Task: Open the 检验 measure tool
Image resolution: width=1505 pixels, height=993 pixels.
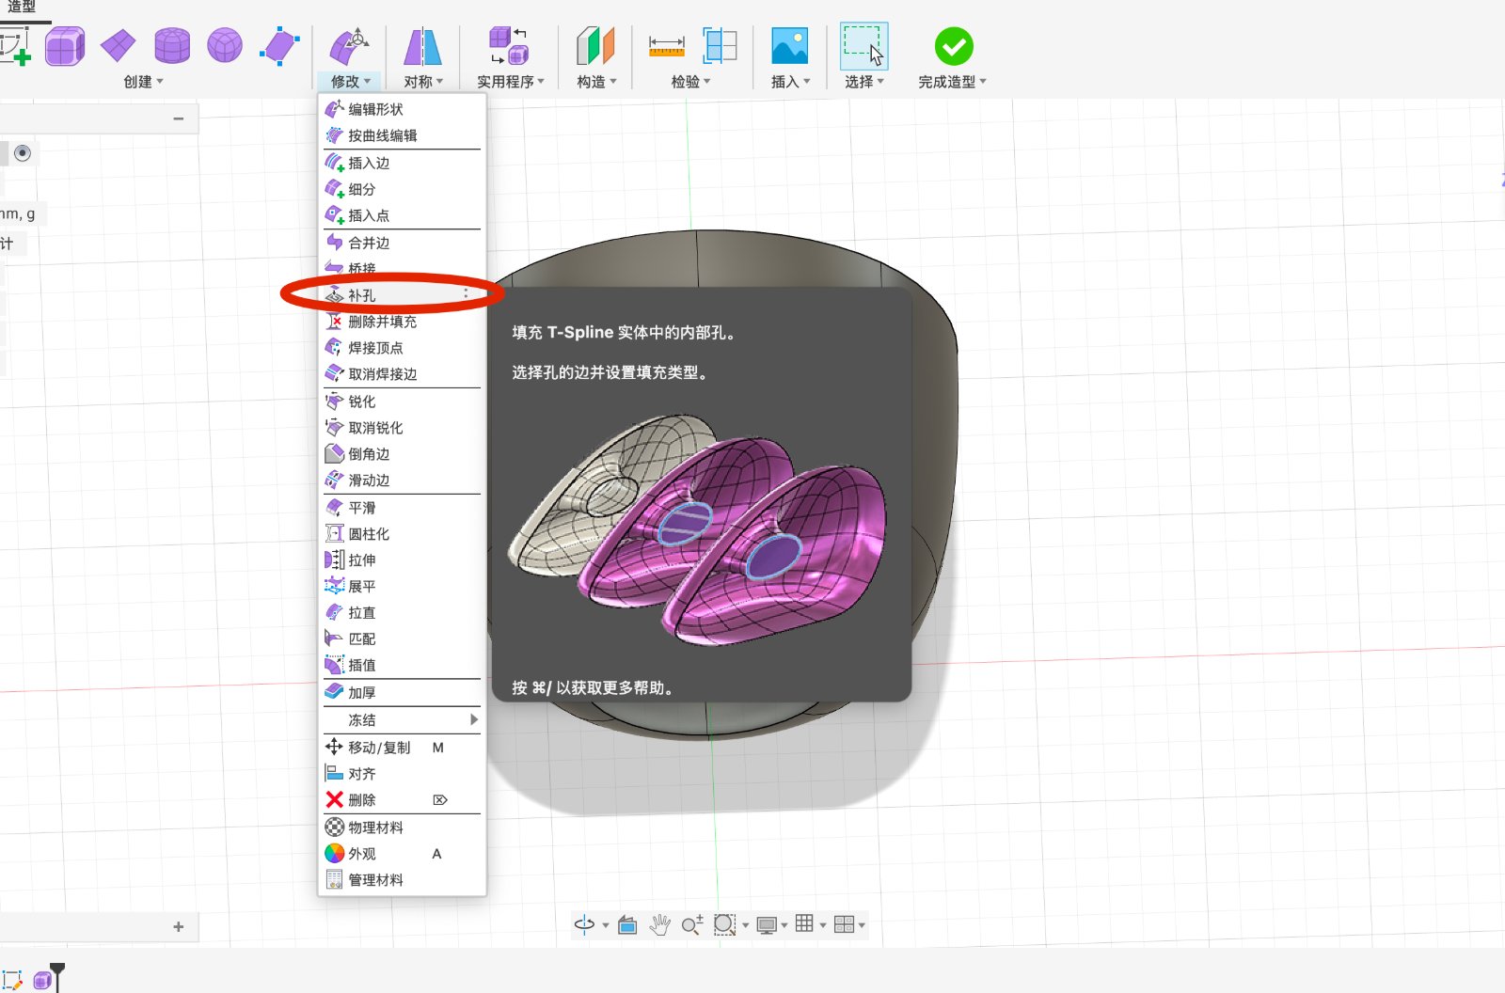Action: [x=665, y=47]
